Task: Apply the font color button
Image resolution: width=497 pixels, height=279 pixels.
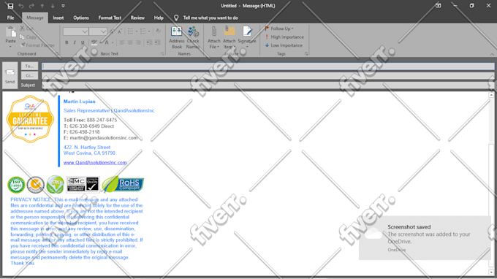Action: [107, 42]
